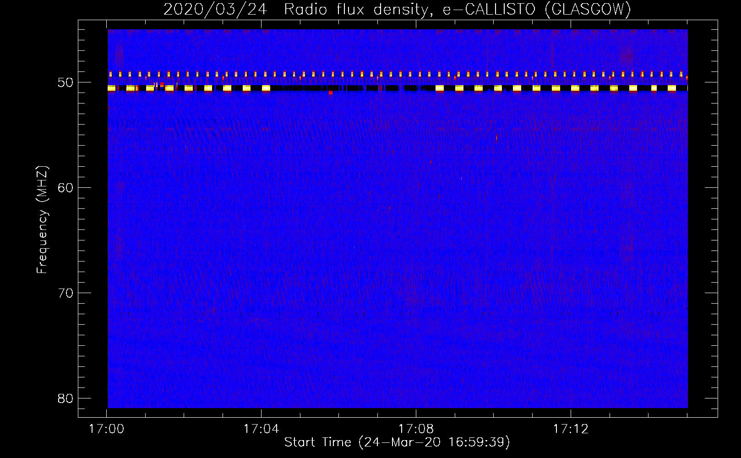The width and height of the screenshot is (741, 458).
Task: Click the 'Start Time (24-Mar-20 16:59:39)' axis label
Action: 397,442
